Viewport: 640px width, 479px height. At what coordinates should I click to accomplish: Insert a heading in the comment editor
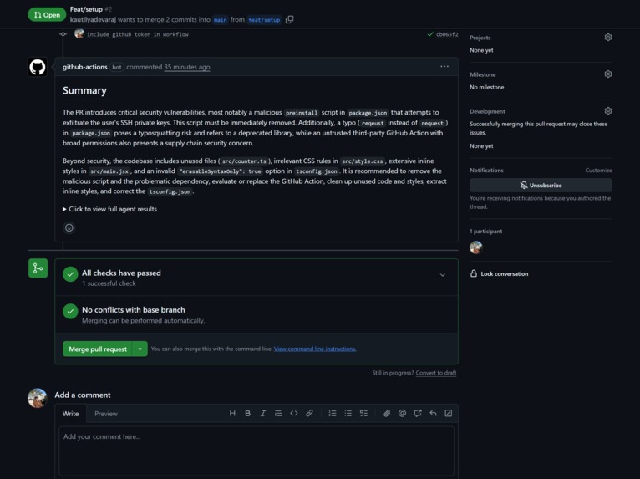coord(232,413)
